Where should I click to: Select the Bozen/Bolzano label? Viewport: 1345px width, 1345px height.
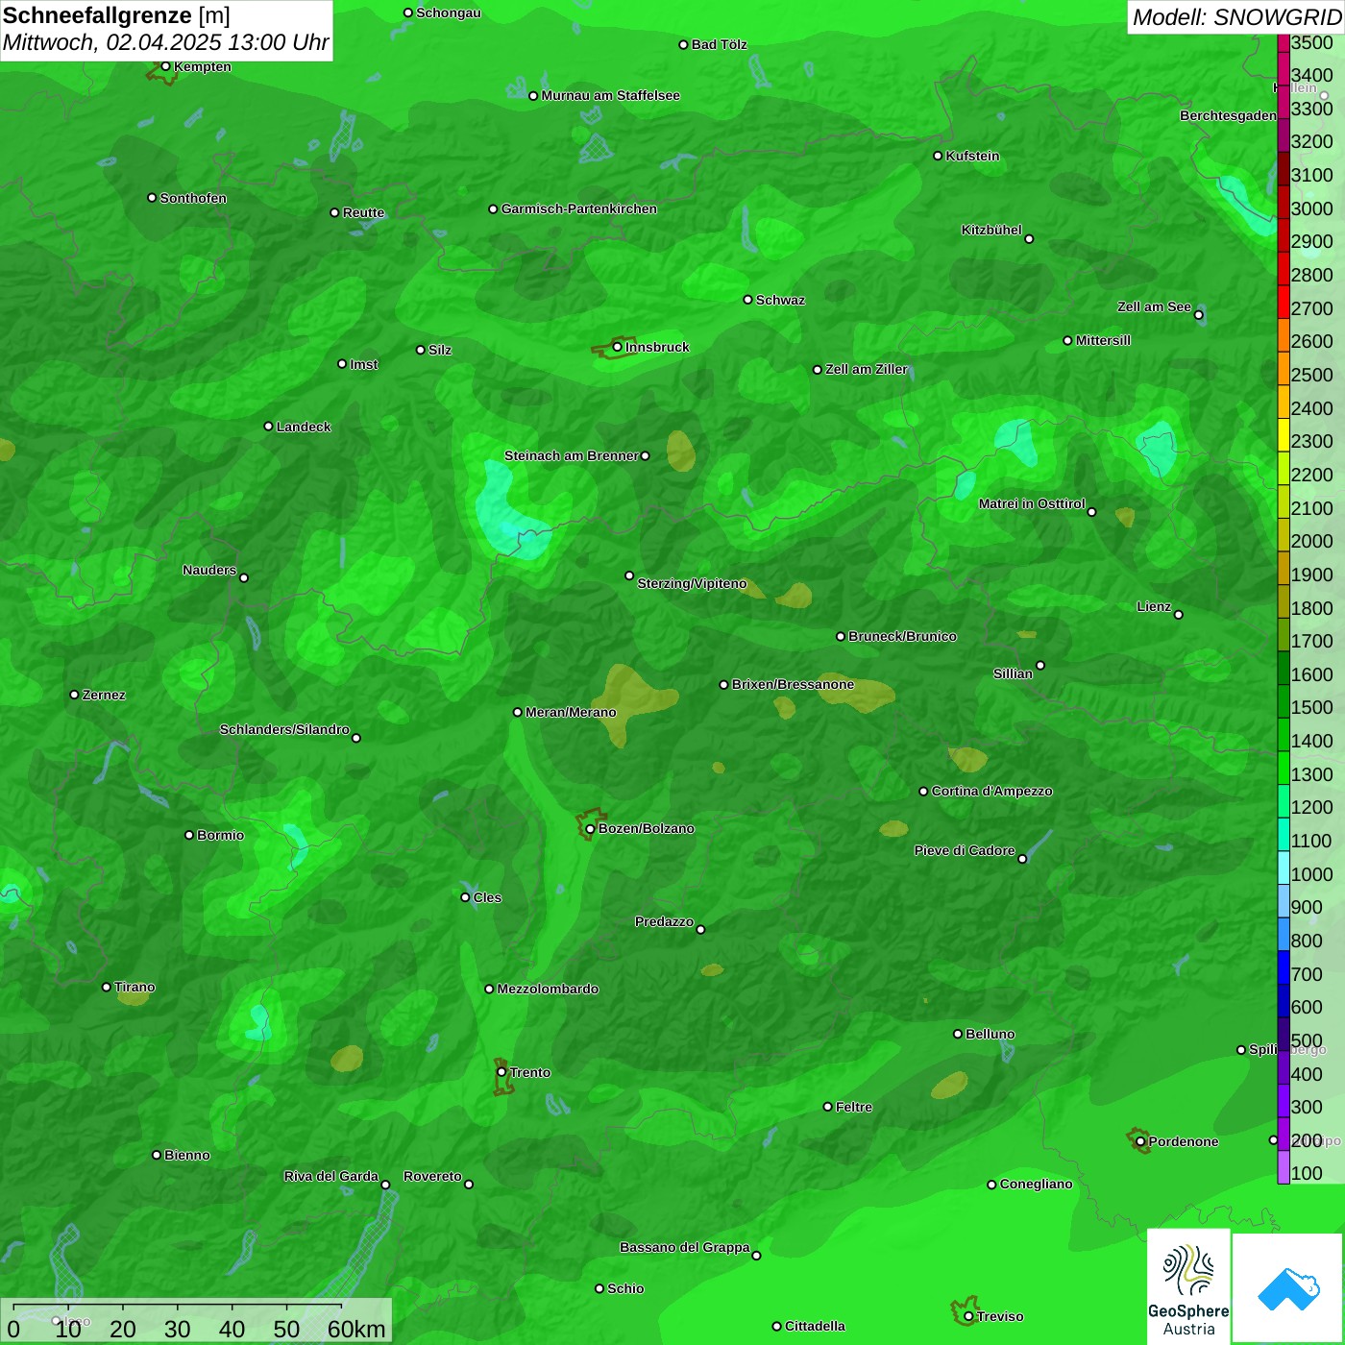646,828
